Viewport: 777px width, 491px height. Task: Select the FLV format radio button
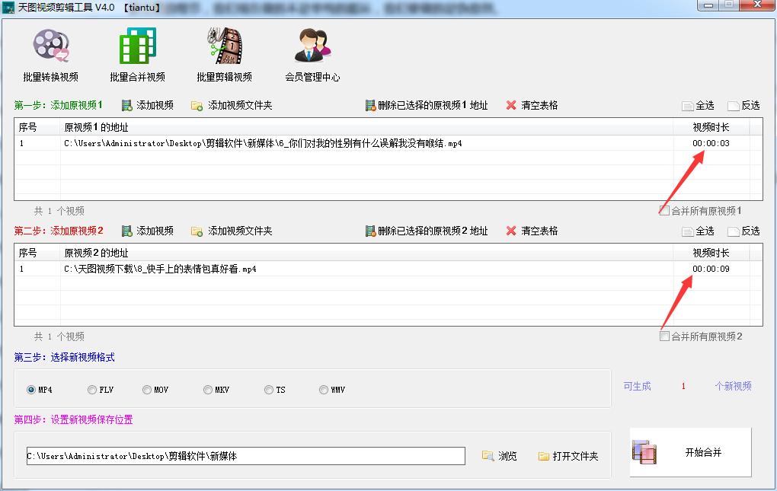click(93, 390)
